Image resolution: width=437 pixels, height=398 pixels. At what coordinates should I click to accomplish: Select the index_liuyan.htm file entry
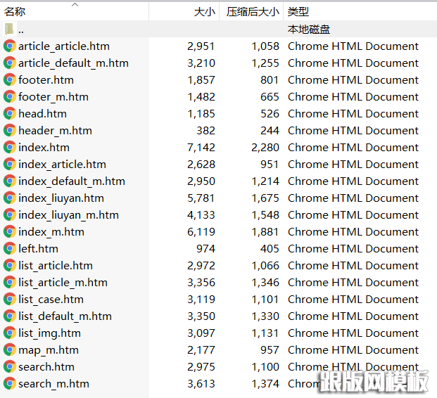(61, 198)
